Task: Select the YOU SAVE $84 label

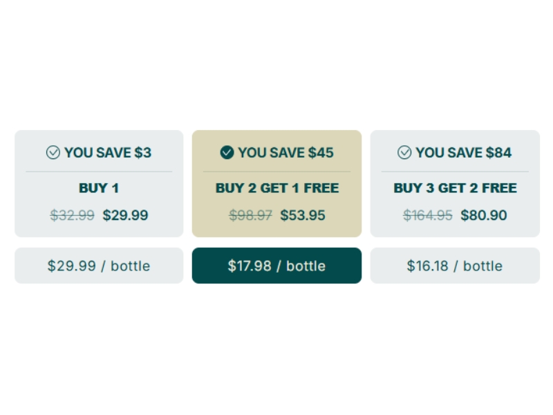Action: tap(464, 153)
